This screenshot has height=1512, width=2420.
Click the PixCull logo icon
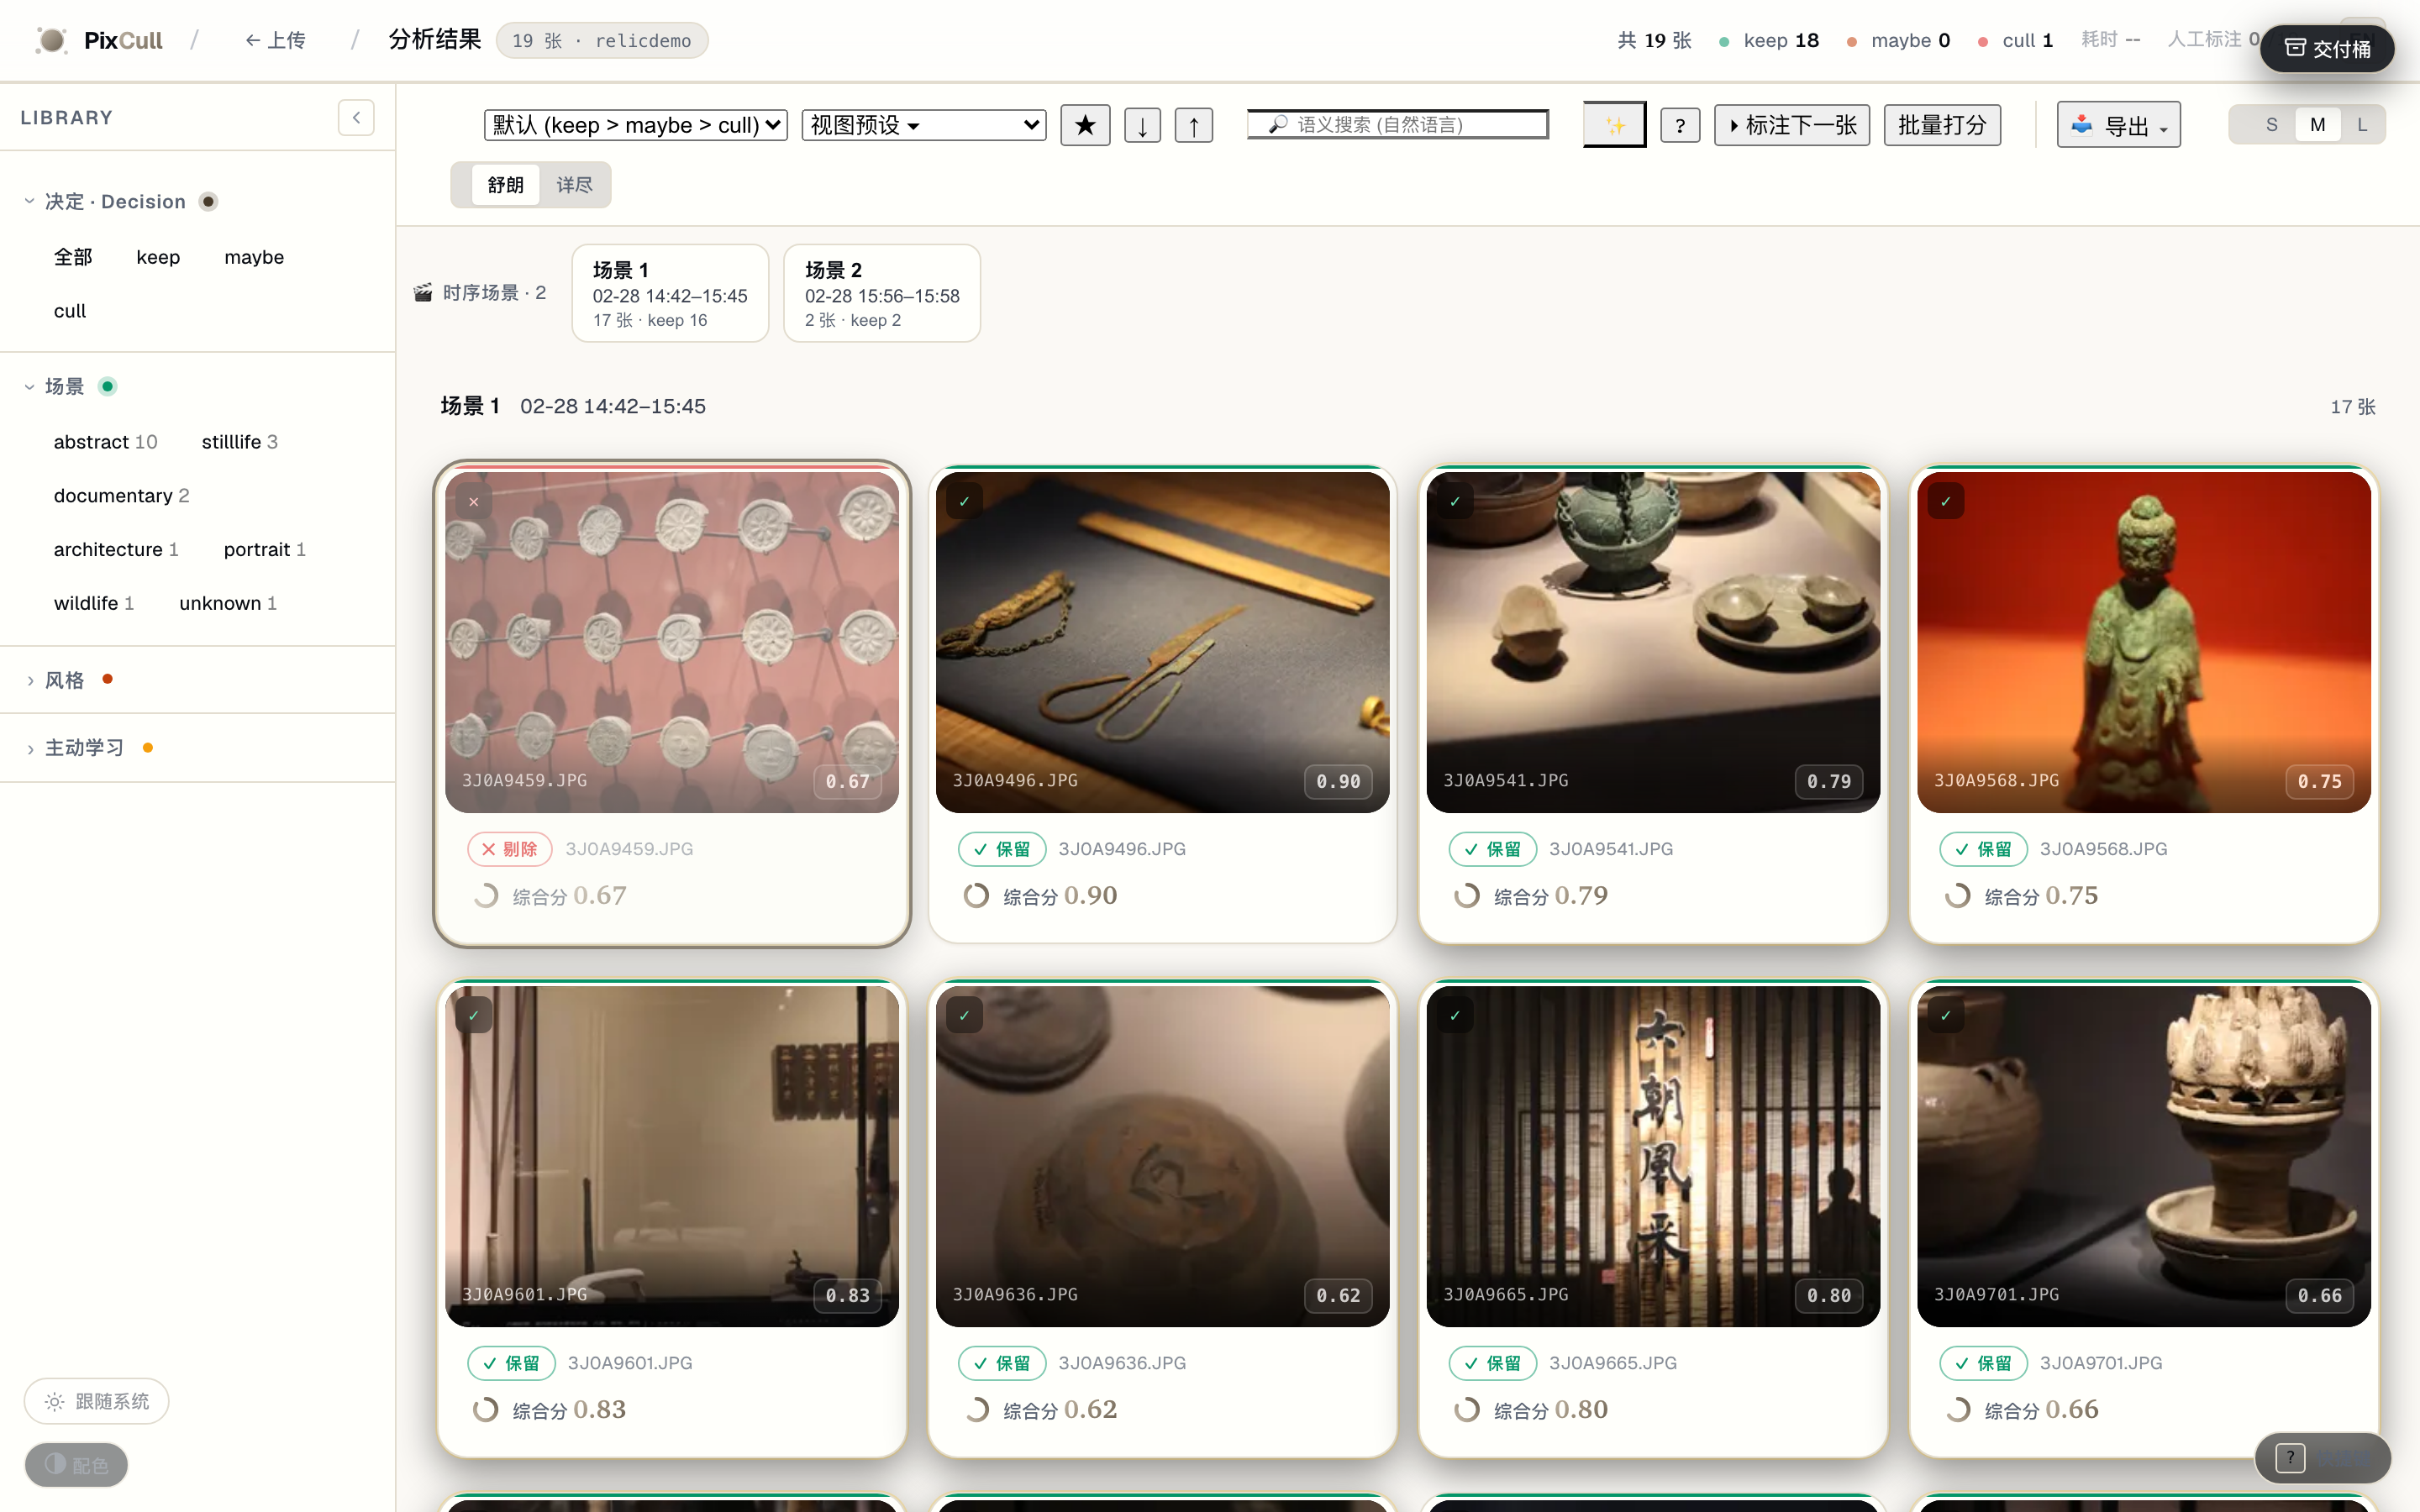pos(50,40)
